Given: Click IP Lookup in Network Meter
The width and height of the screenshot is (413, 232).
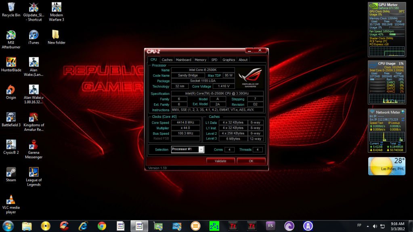Looking at the screenshot, I should click(394, 123).
